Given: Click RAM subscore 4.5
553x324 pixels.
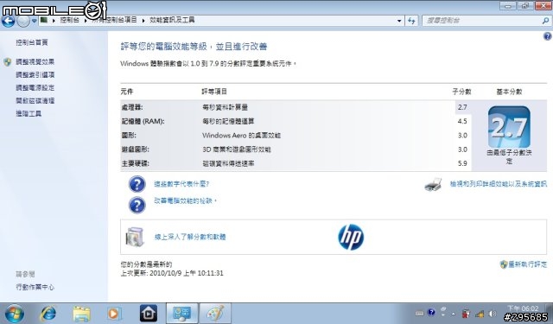Looking at the screenshot, I should tap(462, 121).
